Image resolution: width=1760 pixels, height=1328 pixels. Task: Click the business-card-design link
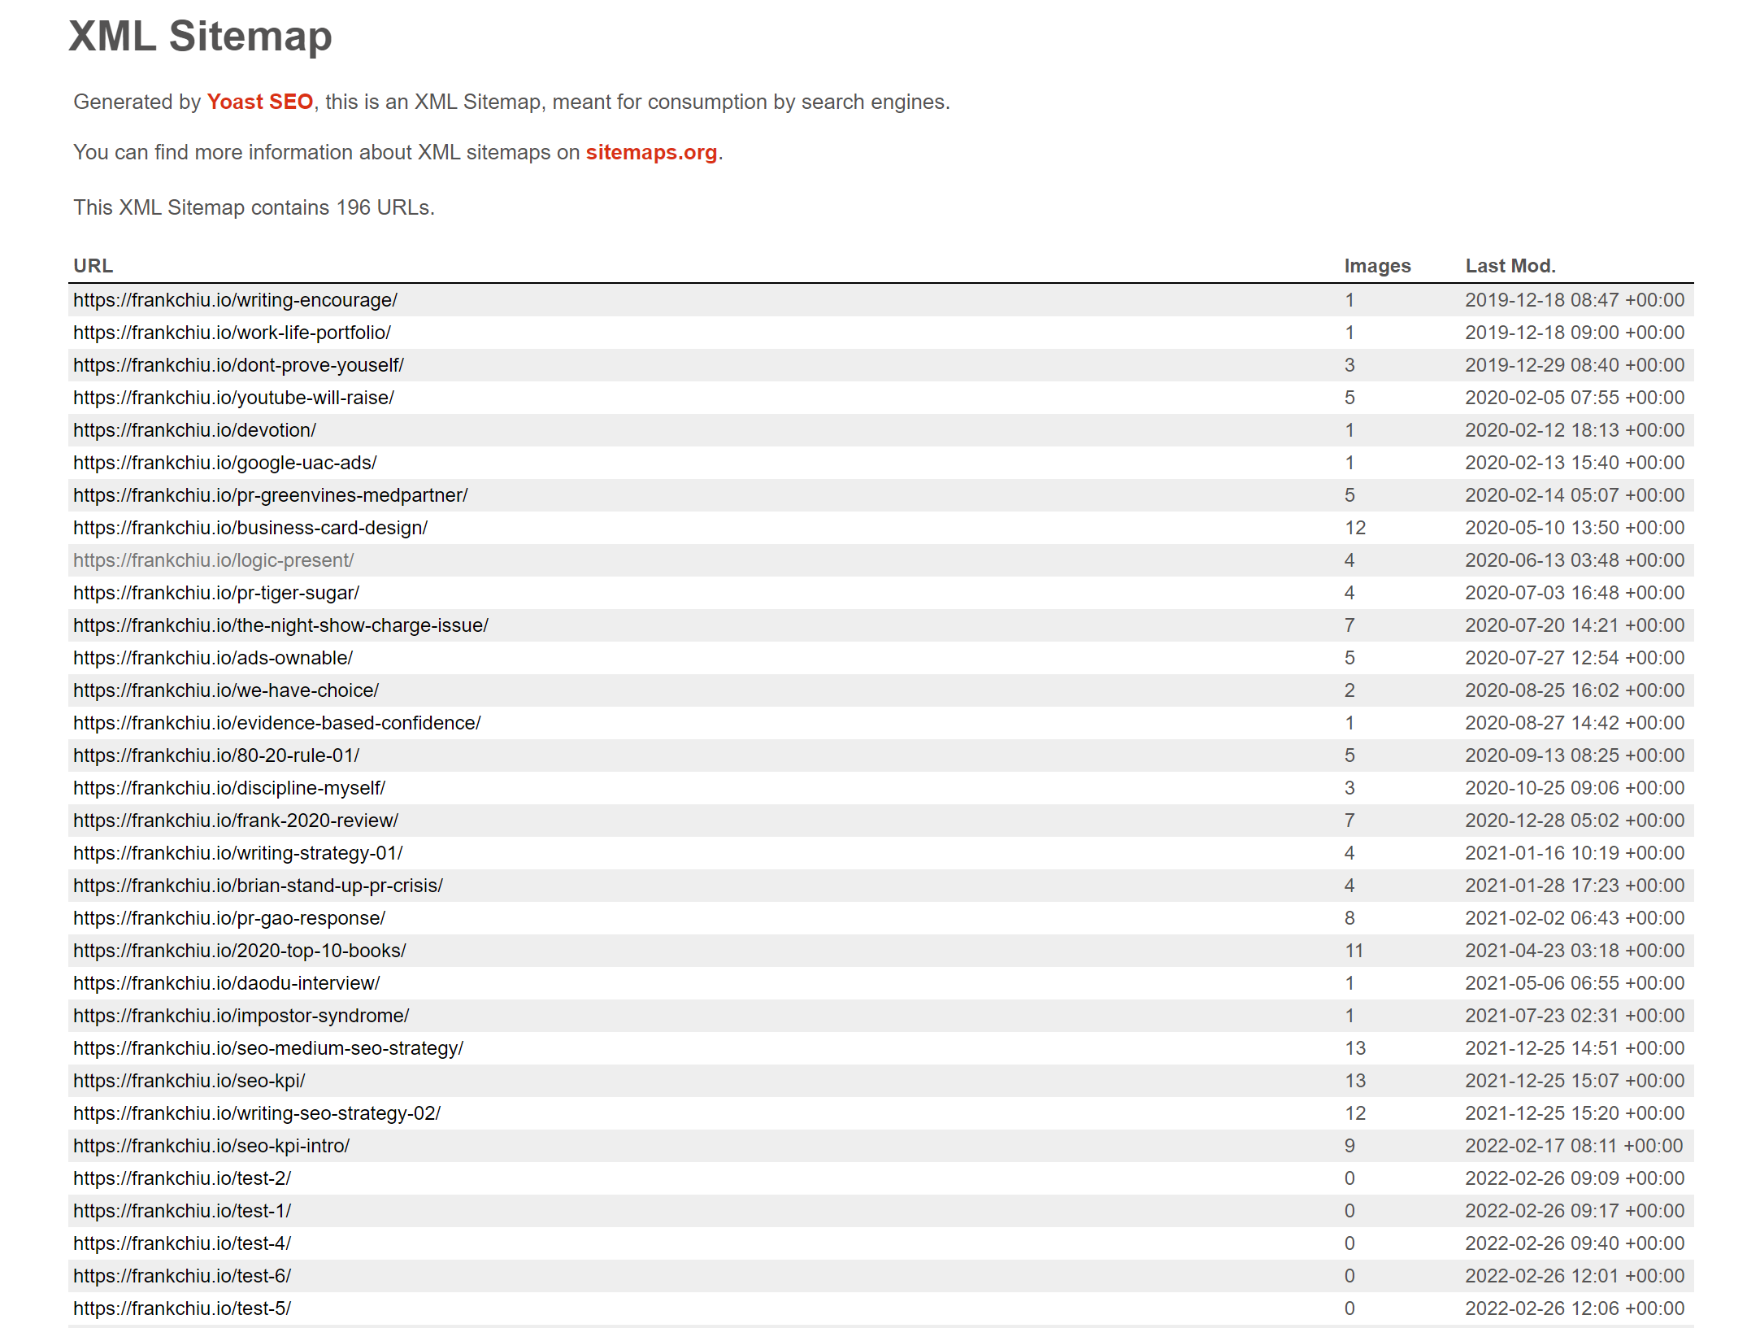250,528
